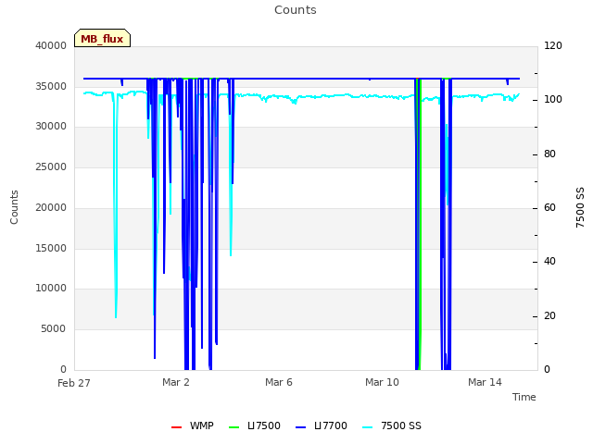
Task: Click the Counts chart title
Action: pos(296,10)
